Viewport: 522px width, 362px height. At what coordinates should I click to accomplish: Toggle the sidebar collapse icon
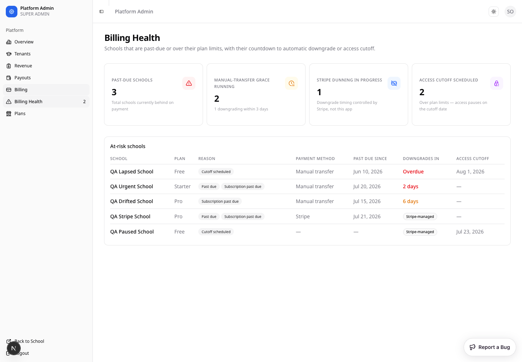(101, 12)
